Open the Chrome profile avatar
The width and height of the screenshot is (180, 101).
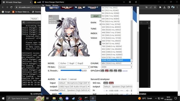(173, 7)
